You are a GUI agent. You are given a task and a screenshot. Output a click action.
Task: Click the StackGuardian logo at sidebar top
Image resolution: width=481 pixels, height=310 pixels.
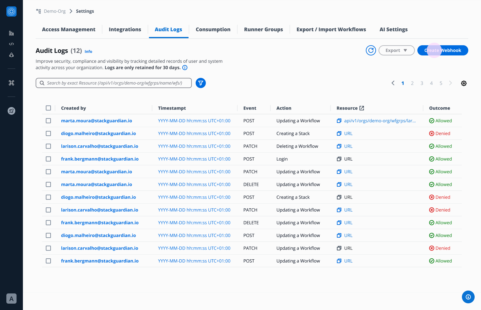point(11,11)
